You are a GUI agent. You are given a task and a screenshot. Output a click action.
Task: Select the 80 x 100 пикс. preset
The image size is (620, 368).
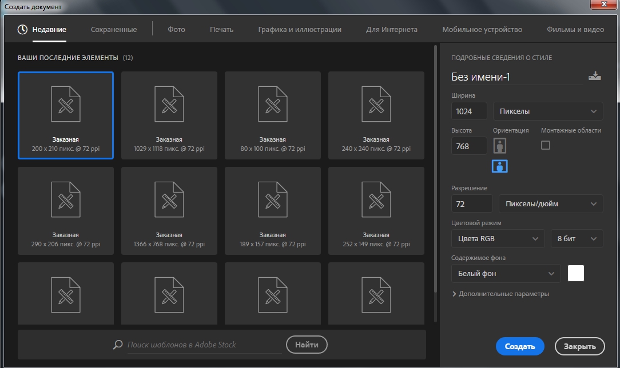tap(273, 115)
